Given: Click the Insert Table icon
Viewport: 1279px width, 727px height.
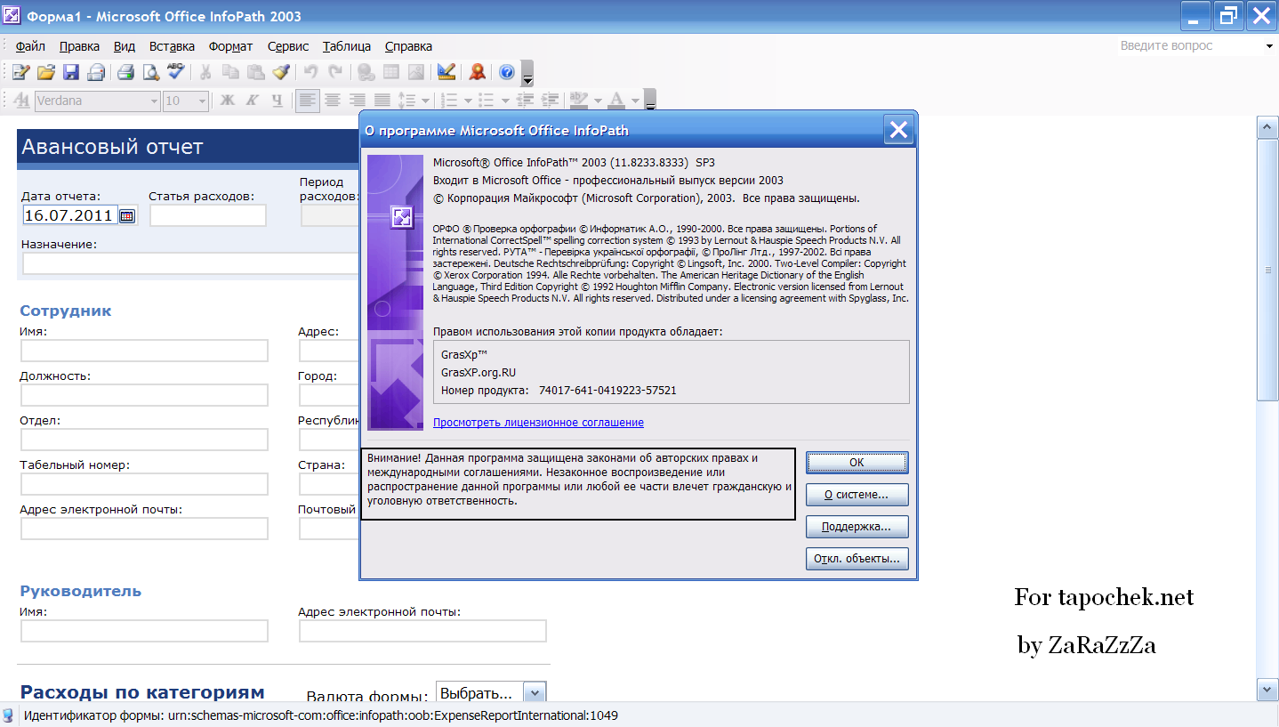Looking at the screenshot, I should (390, 73).
